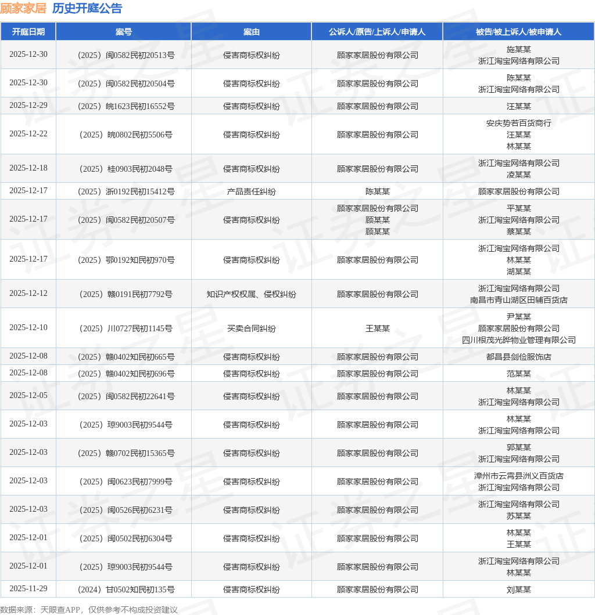
Task: Select the 公诉人/原告/上诉人/申请人 header
Action: point(377,32)
